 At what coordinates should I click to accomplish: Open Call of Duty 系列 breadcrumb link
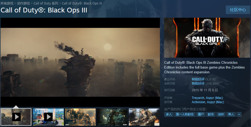[46, 3]
